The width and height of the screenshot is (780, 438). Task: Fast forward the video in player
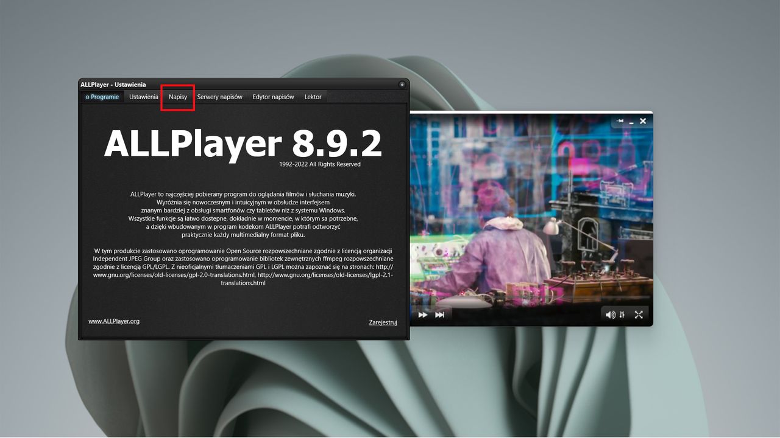422,315
